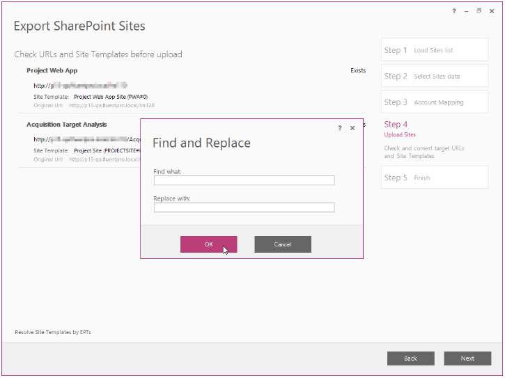Viewport: 505px width, 378px height.
Task: Click the Back button
Action: pos(411,359)
